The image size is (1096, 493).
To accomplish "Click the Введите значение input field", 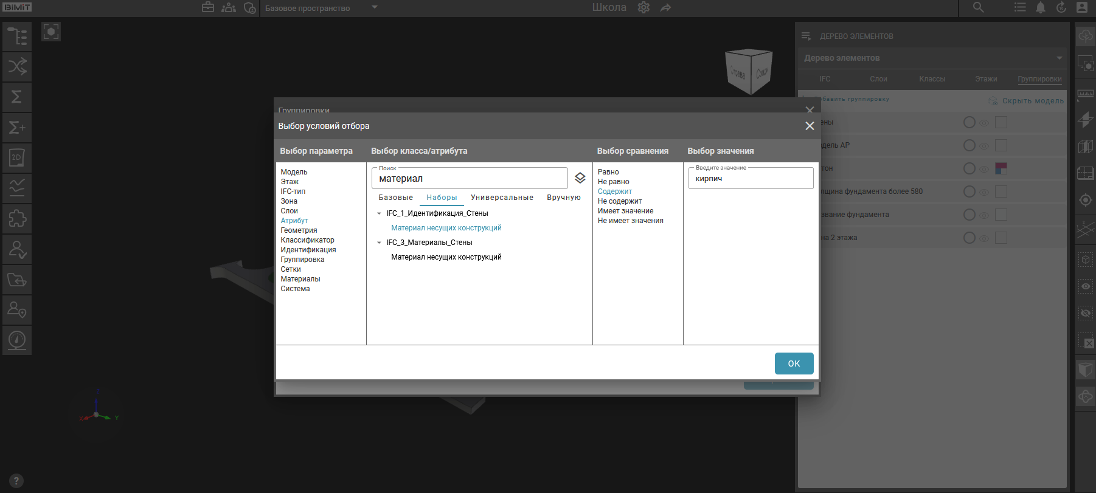I will tap(751, 179).
